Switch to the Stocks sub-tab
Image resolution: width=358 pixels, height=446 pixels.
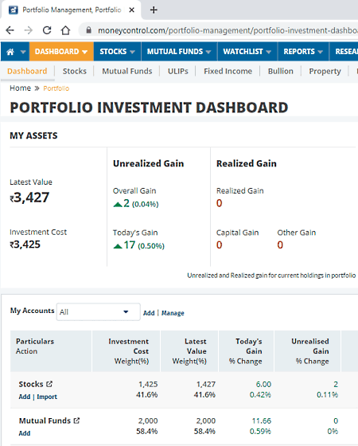pos(75,71)
